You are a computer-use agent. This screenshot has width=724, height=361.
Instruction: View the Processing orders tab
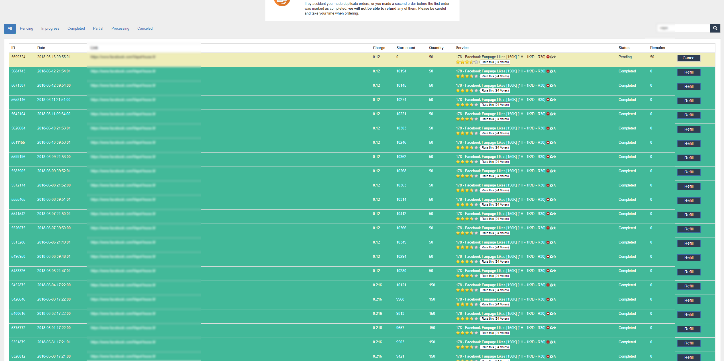click(120, 29)
